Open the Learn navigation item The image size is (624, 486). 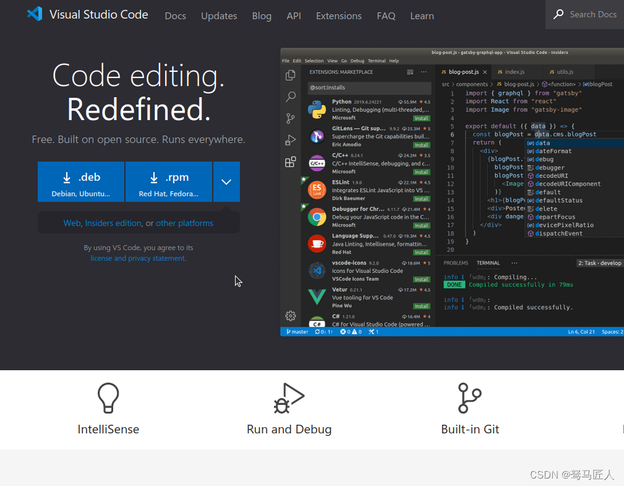[x=422, y=16]
